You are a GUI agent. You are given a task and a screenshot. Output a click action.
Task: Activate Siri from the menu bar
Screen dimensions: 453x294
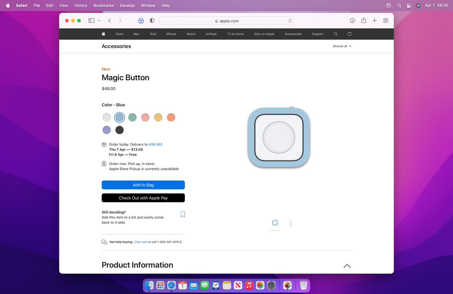pos(418,6)
